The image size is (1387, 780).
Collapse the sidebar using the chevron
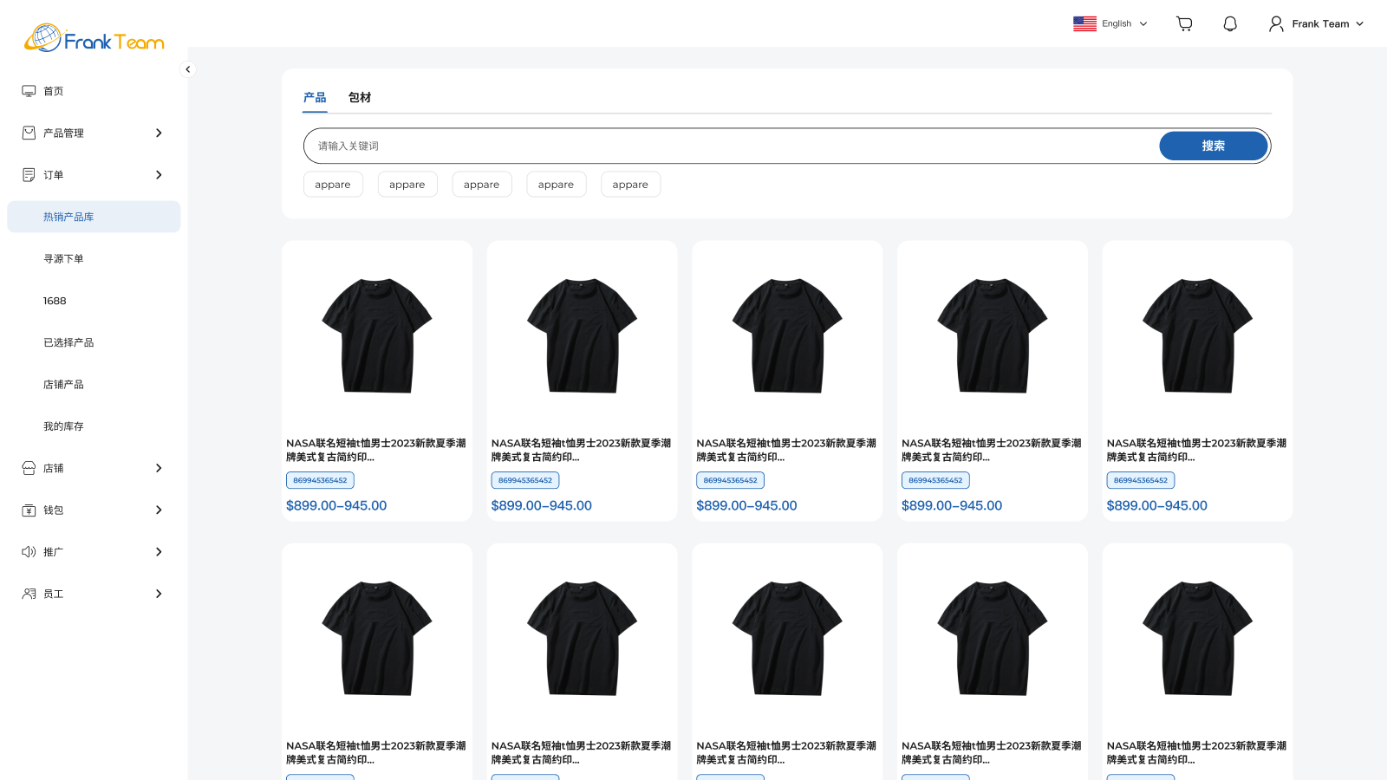187,68
